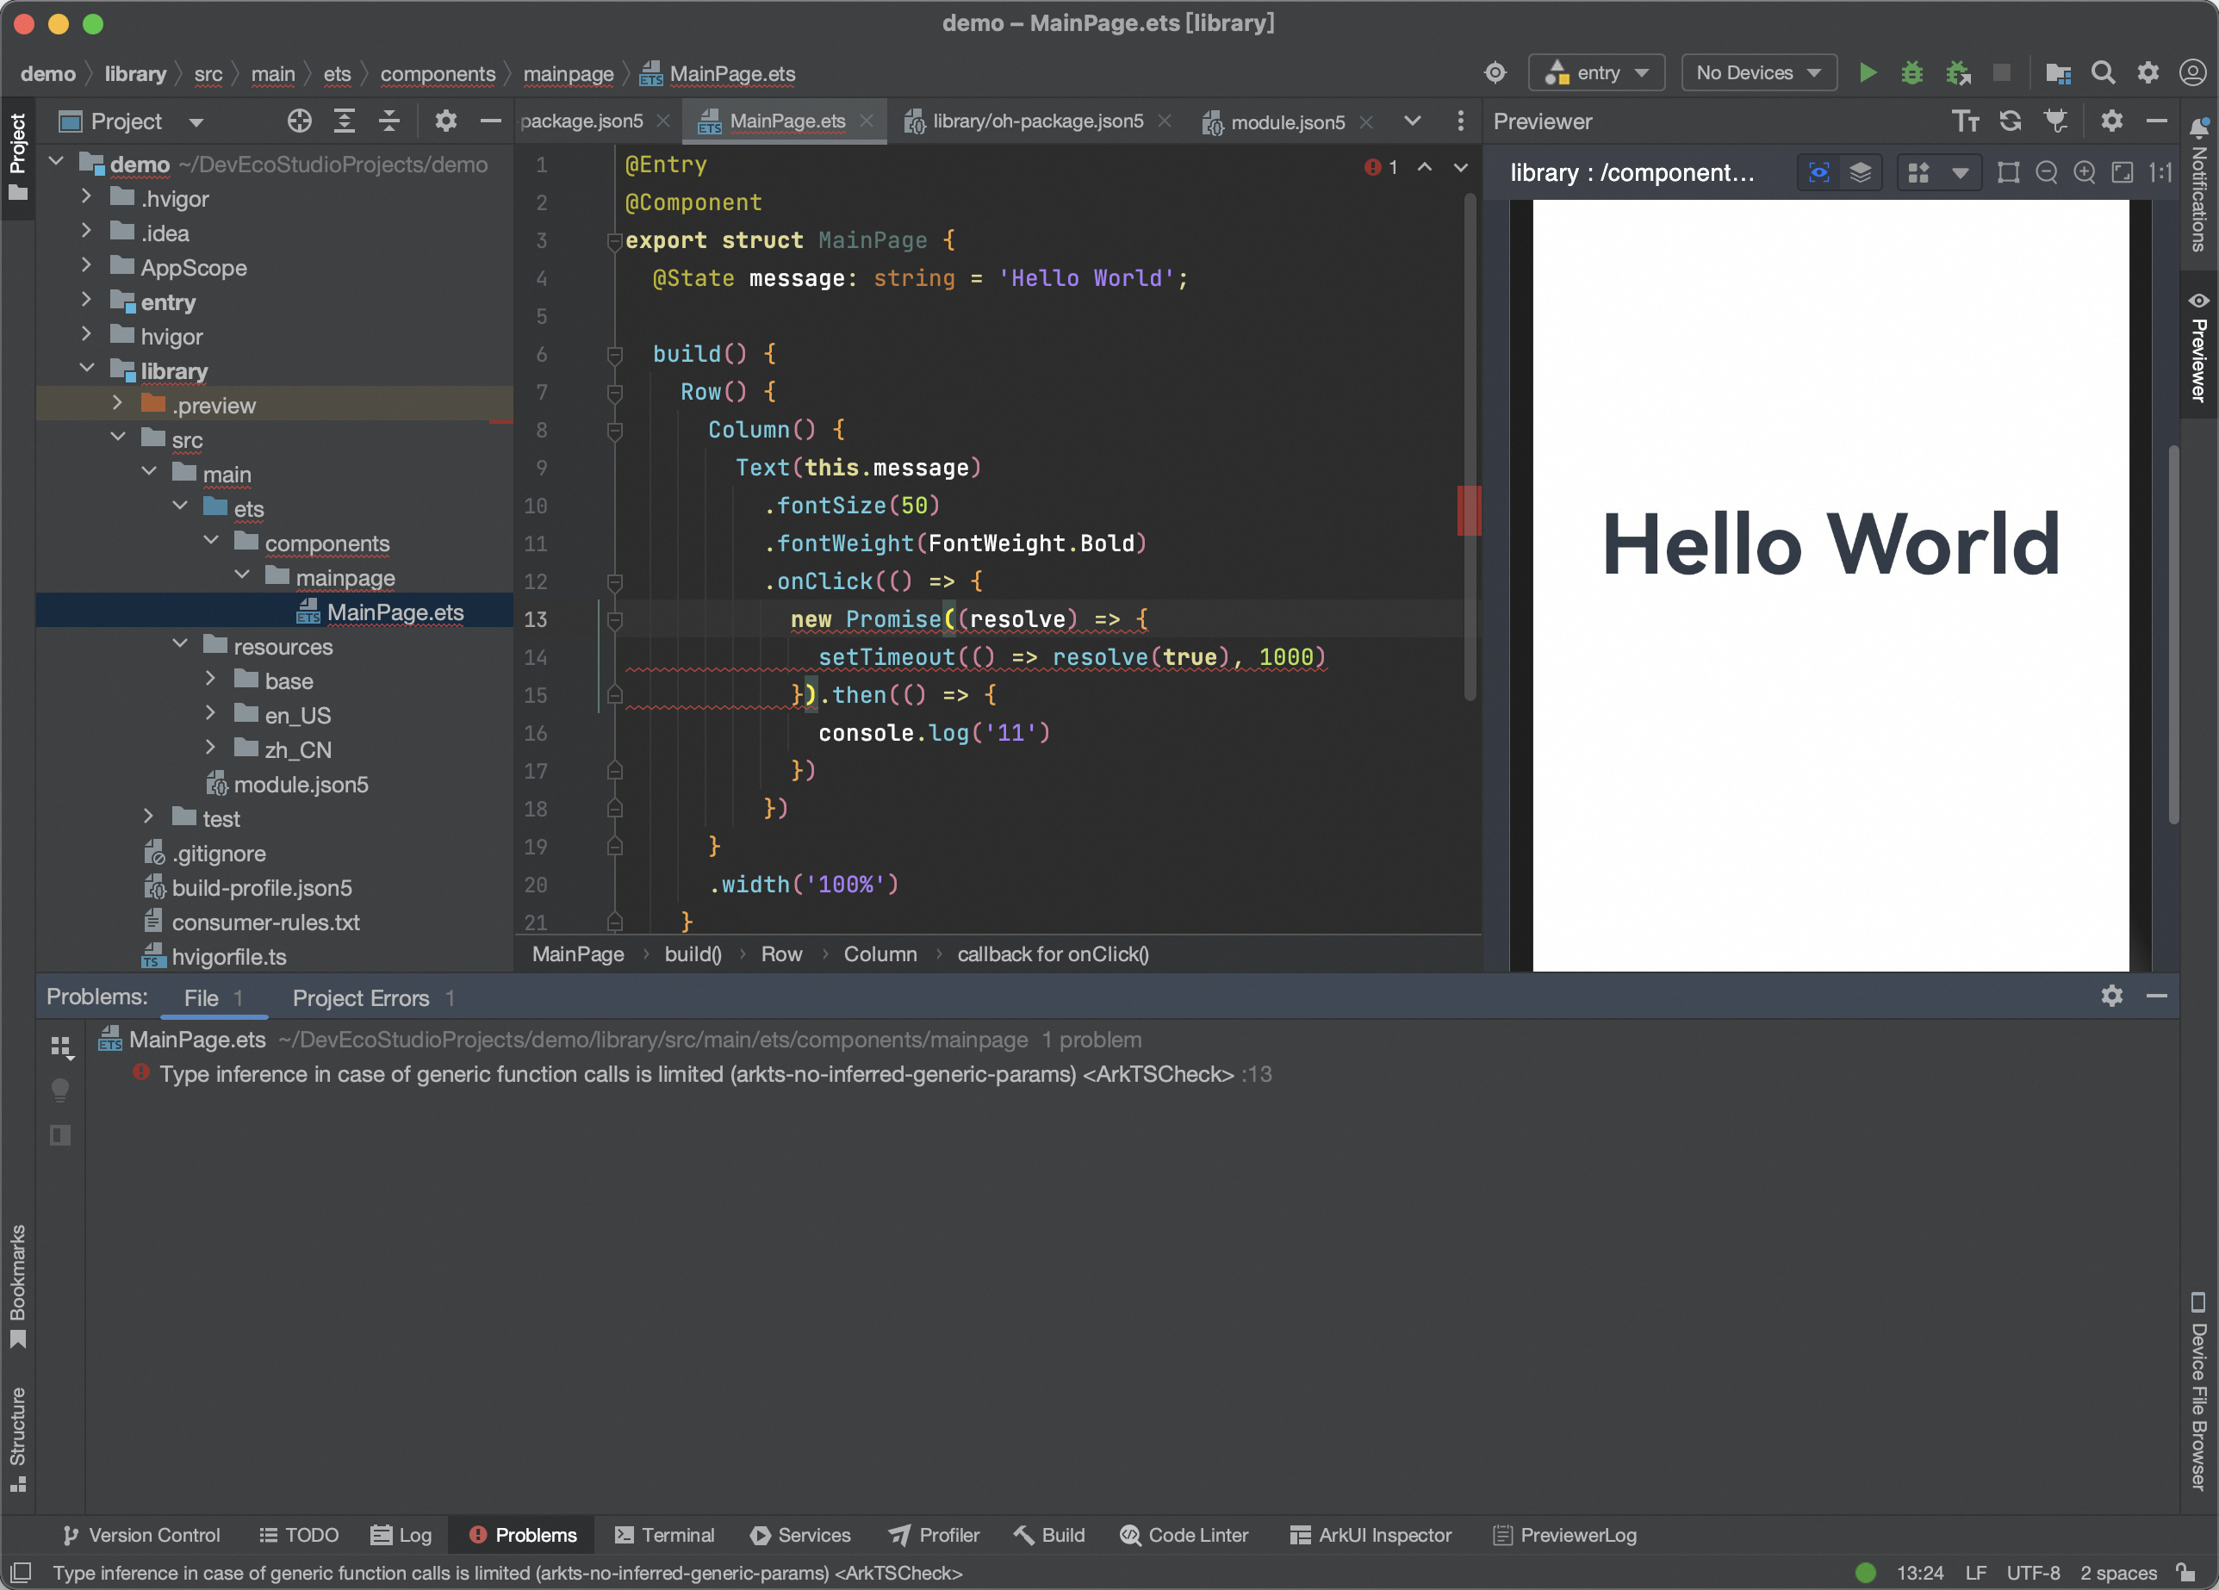The width and height of the screenshot is (2219, 1590).
Task: Open Code Linter tool tab
Action: pos(1184,1534)
